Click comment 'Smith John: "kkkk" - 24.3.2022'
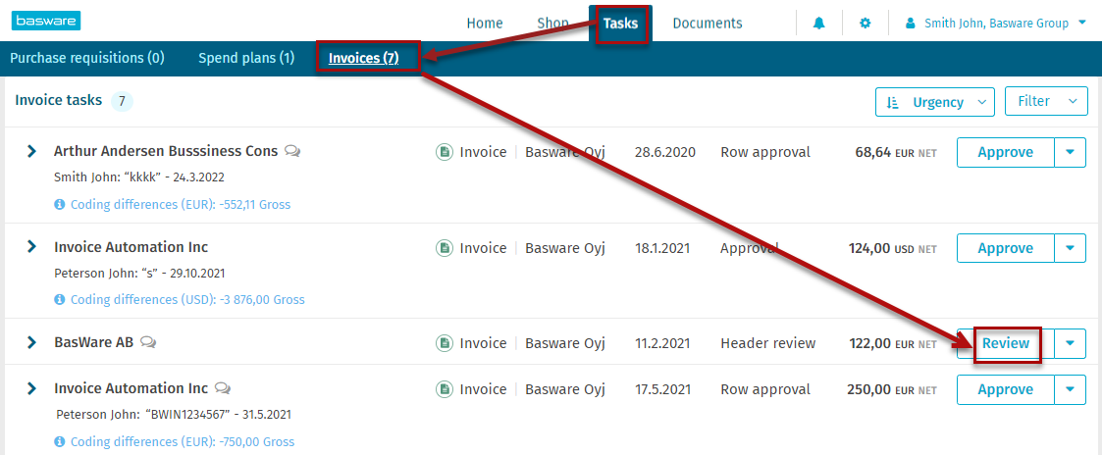 (x=139, y=177)
